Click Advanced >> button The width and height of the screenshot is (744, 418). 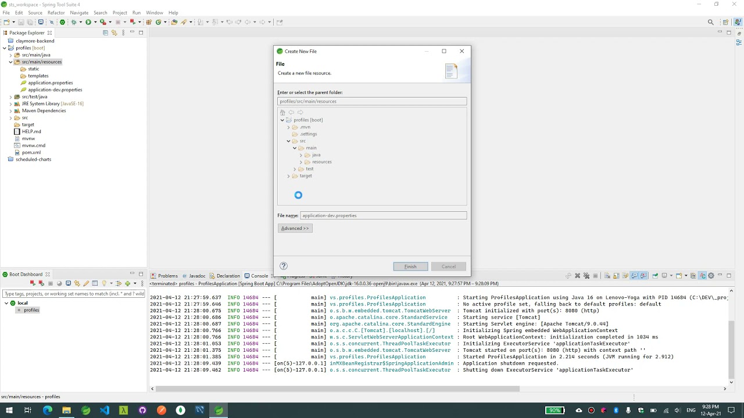pyautogui.click(x=295, y=228)
